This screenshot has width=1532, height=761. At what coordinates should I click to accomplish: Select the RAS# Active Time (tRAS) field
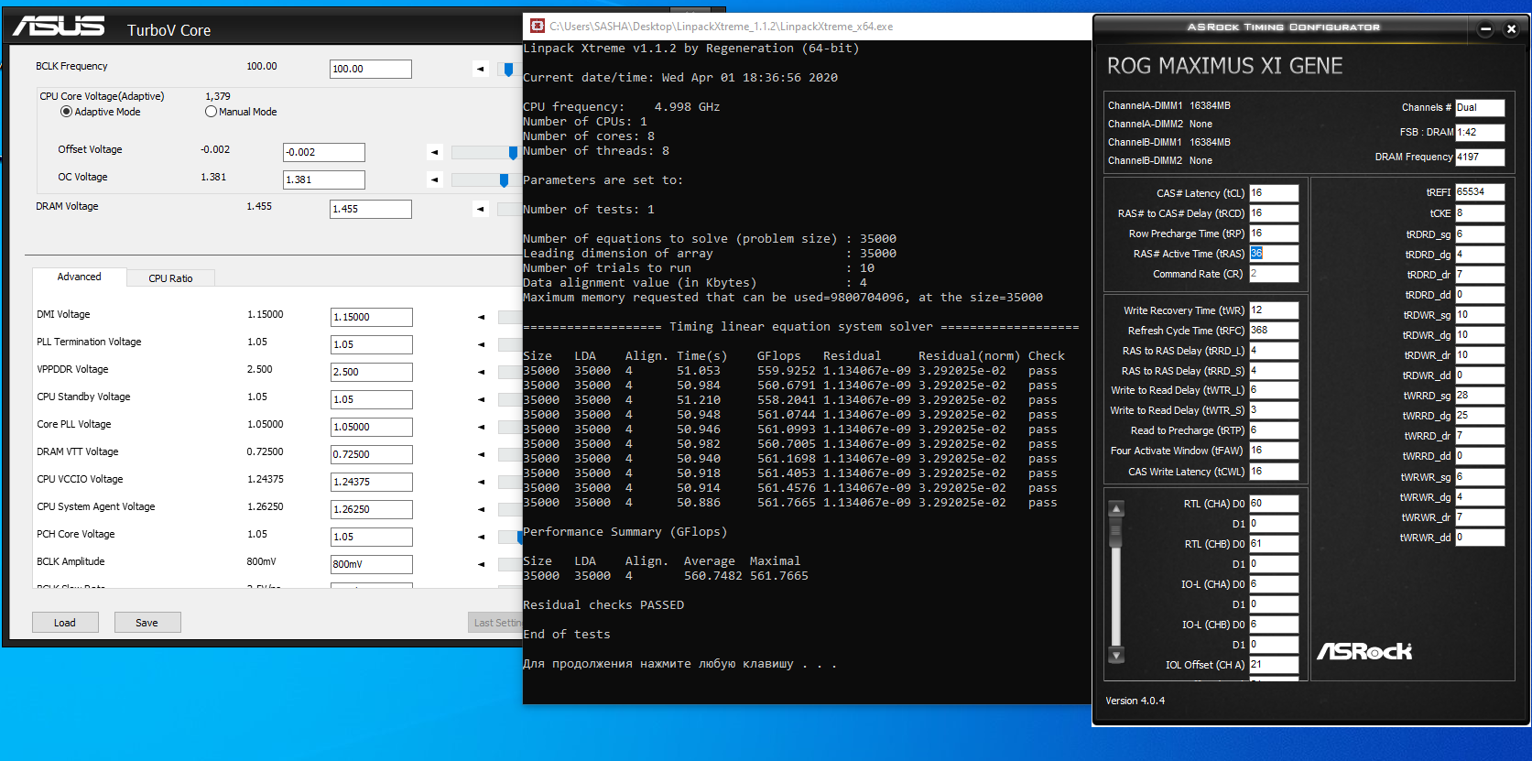click(x=1274, y=254)
